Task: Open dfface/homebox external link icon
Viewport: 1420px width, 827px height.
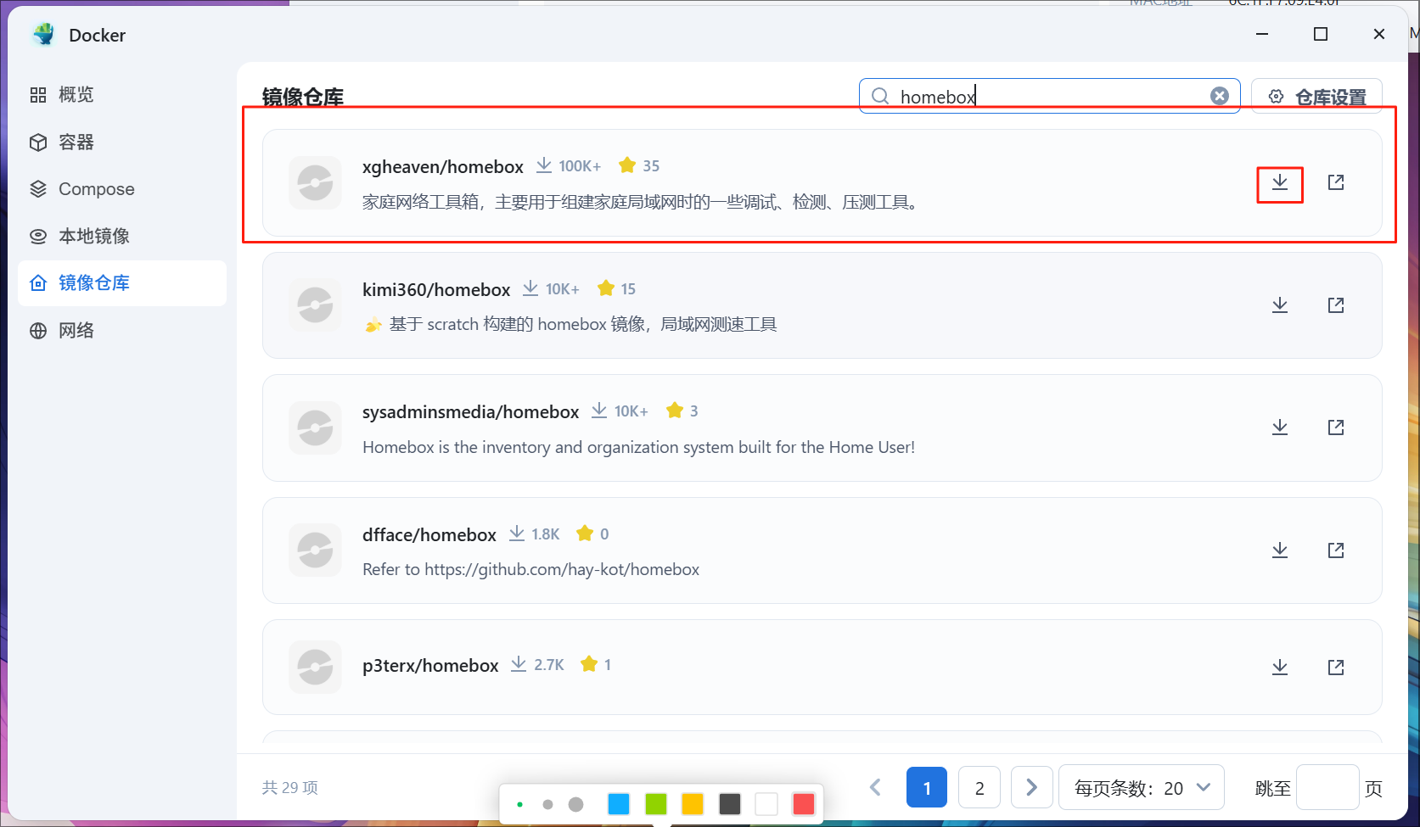Action: pyautogui.click(x=1336, y=550)
